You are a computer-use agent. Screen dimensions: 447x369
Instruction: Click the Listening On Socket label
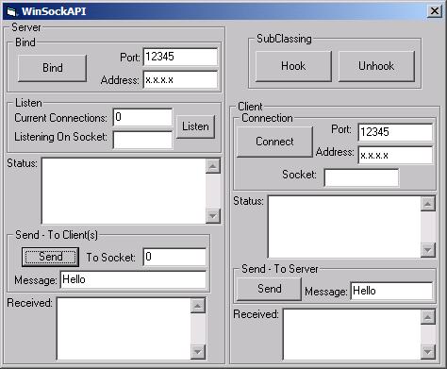coord(60,137)
